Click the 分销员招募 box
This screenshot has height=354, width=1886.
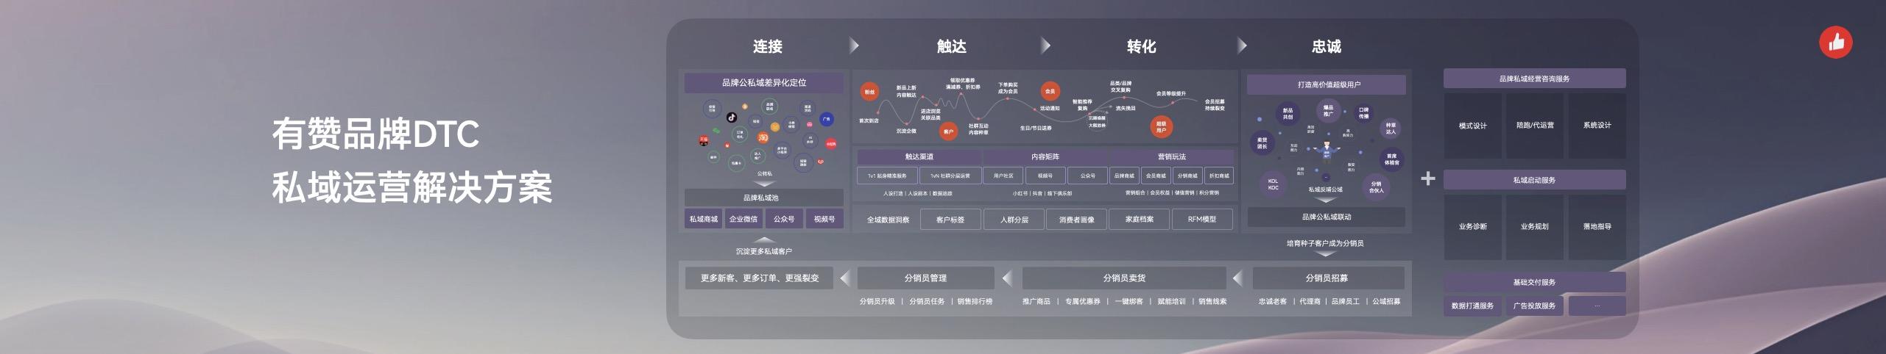click(x=1327, y=278)
